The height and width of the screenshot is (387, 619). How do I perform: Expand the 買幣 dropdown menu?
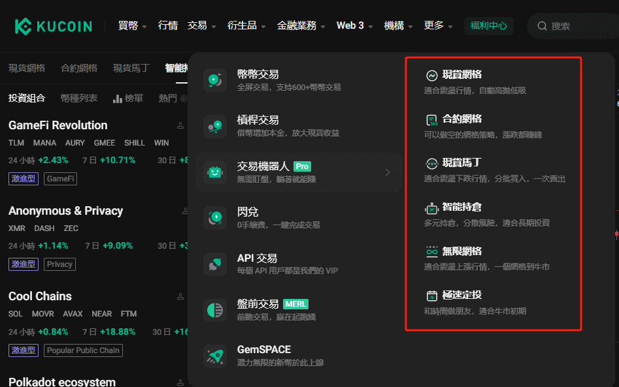tap(132, 26)
